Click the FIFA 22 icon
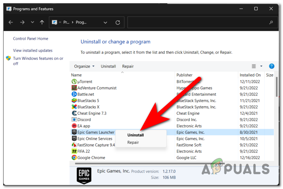 [x=74, y=151]
